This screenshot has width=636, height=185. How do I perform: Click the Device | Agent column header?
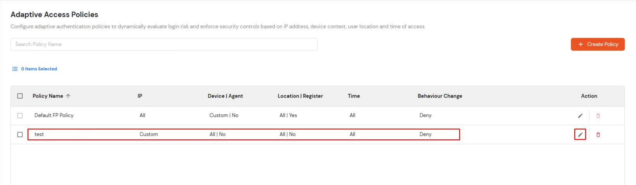point(225,96)
